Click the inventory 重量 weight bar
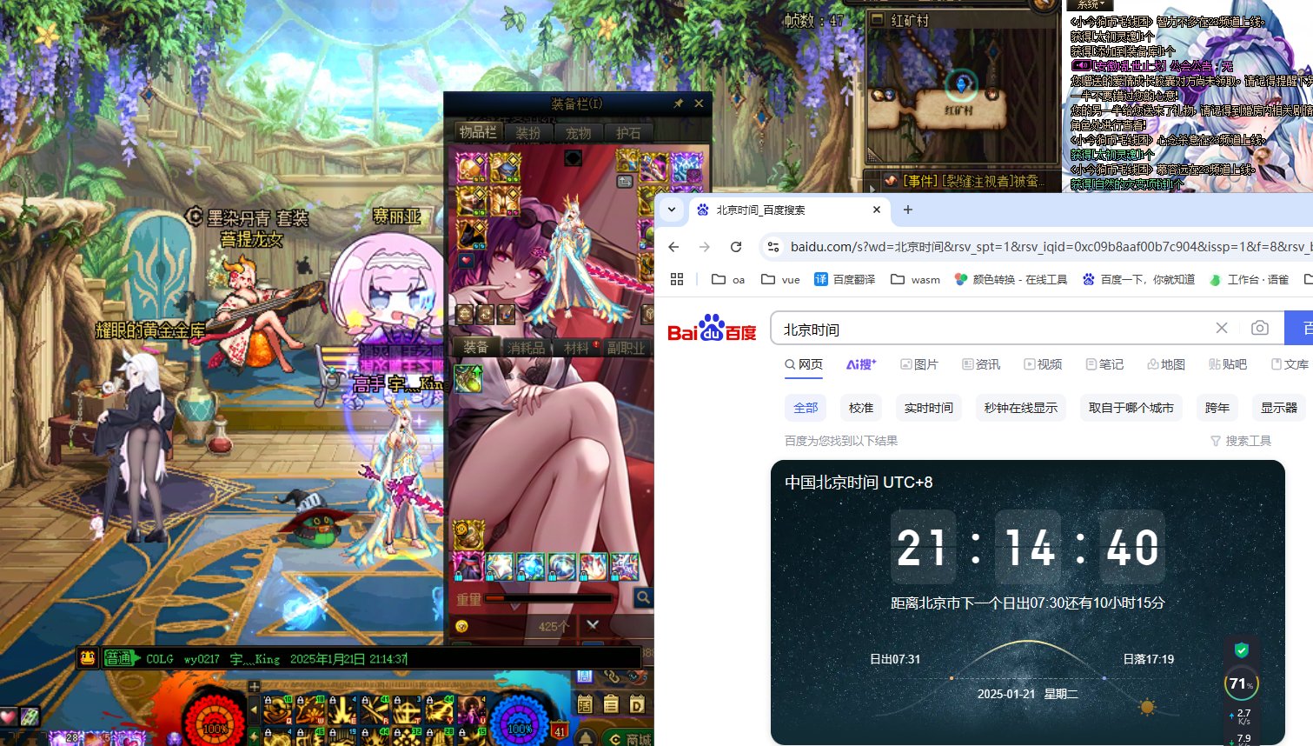 pyautogui.click(x=548, y=598)
